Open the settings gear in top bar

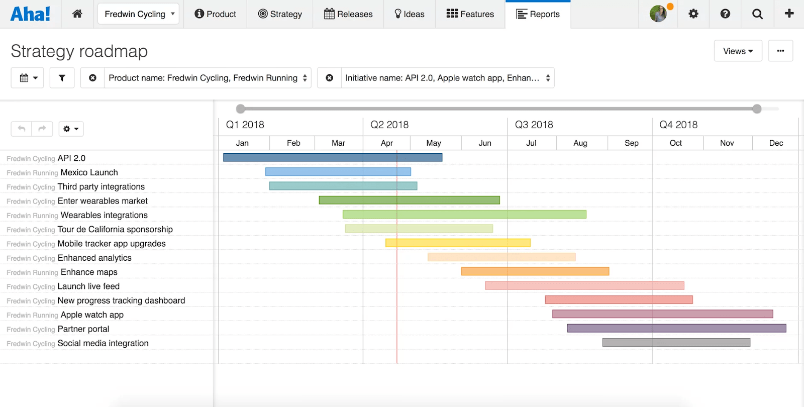tap(693, 14)
